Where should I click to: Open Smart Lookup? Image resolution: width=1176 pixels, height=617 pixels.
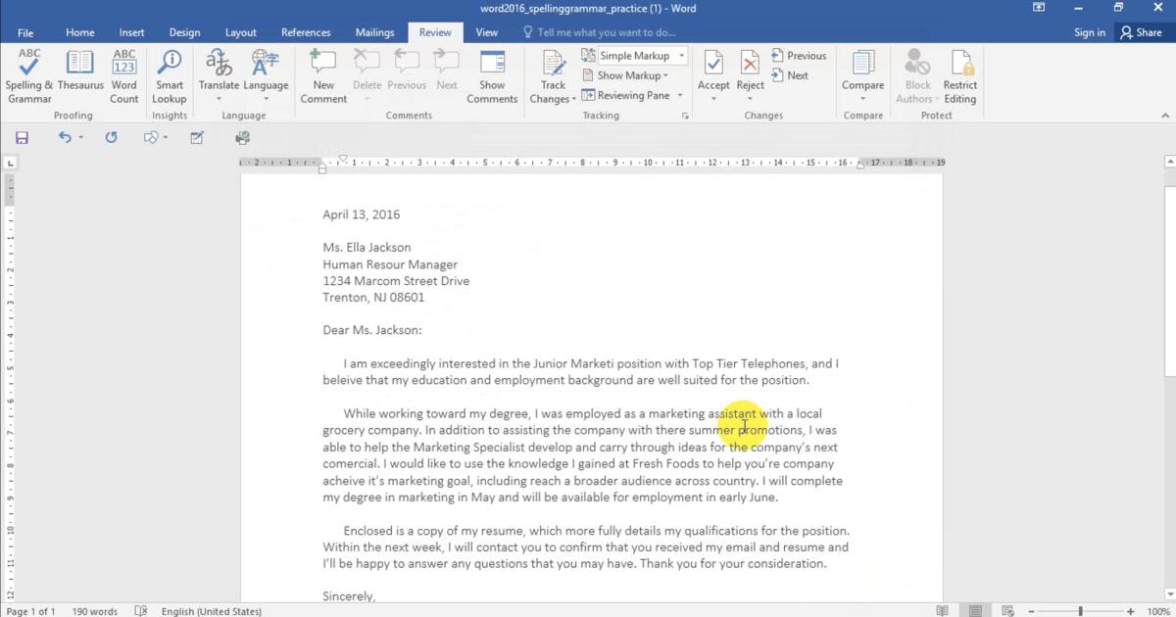170,75
